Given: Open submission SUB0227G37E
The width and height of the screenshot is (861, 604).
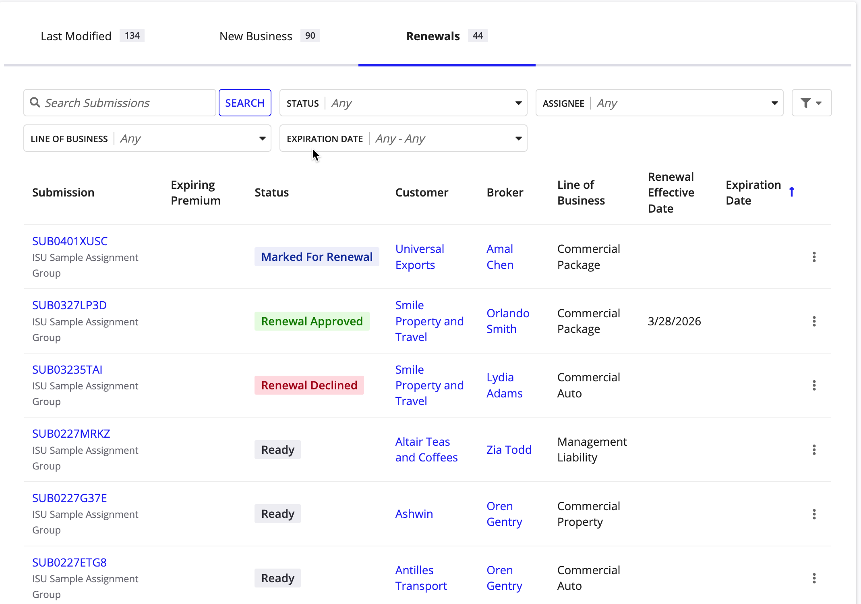Looking at the screenshot, I should point(70,498).
